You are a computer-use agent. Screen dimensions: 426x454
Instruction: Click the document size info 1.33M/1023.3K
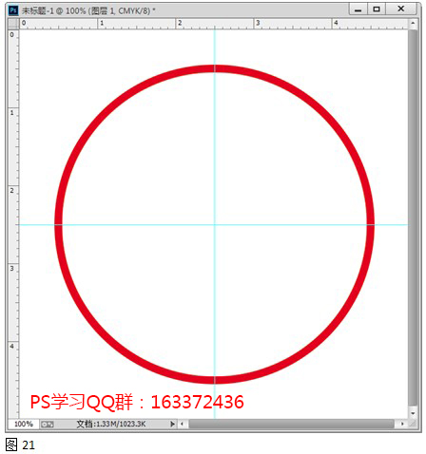(x=111, y=424)
